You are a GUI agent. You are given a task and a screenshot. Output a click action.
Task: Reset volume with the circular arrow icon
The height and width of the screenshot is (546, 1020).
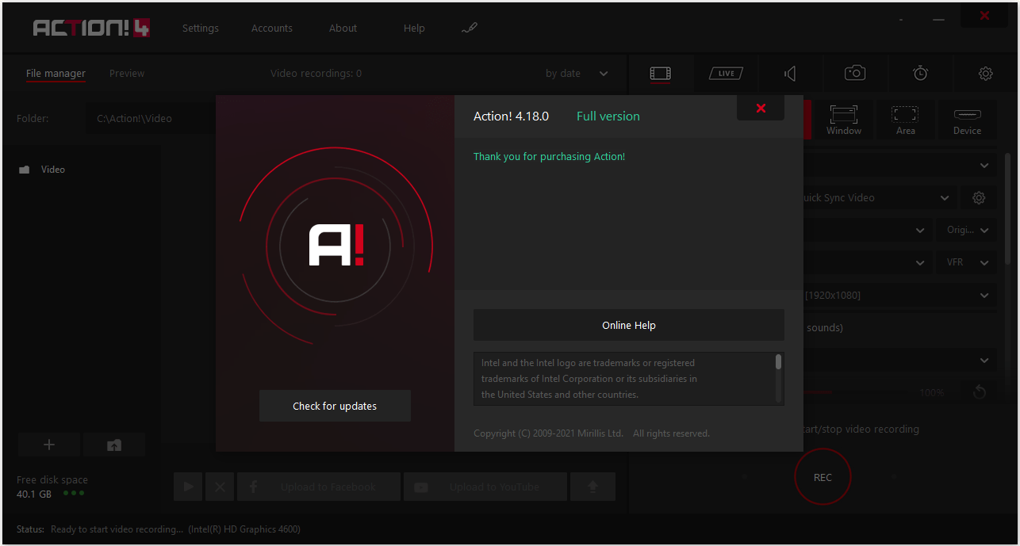(980, 392)
